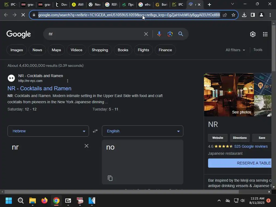Submit search with magnifier icon
Screen dimensions: 276x207
181,34
